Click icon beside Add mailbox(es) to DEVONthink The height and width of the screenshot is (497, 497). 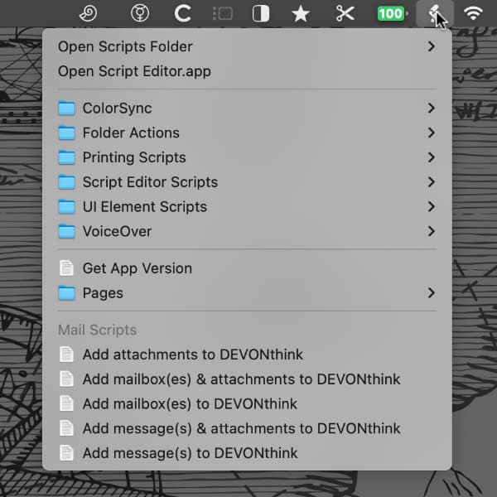pos(66,404)
